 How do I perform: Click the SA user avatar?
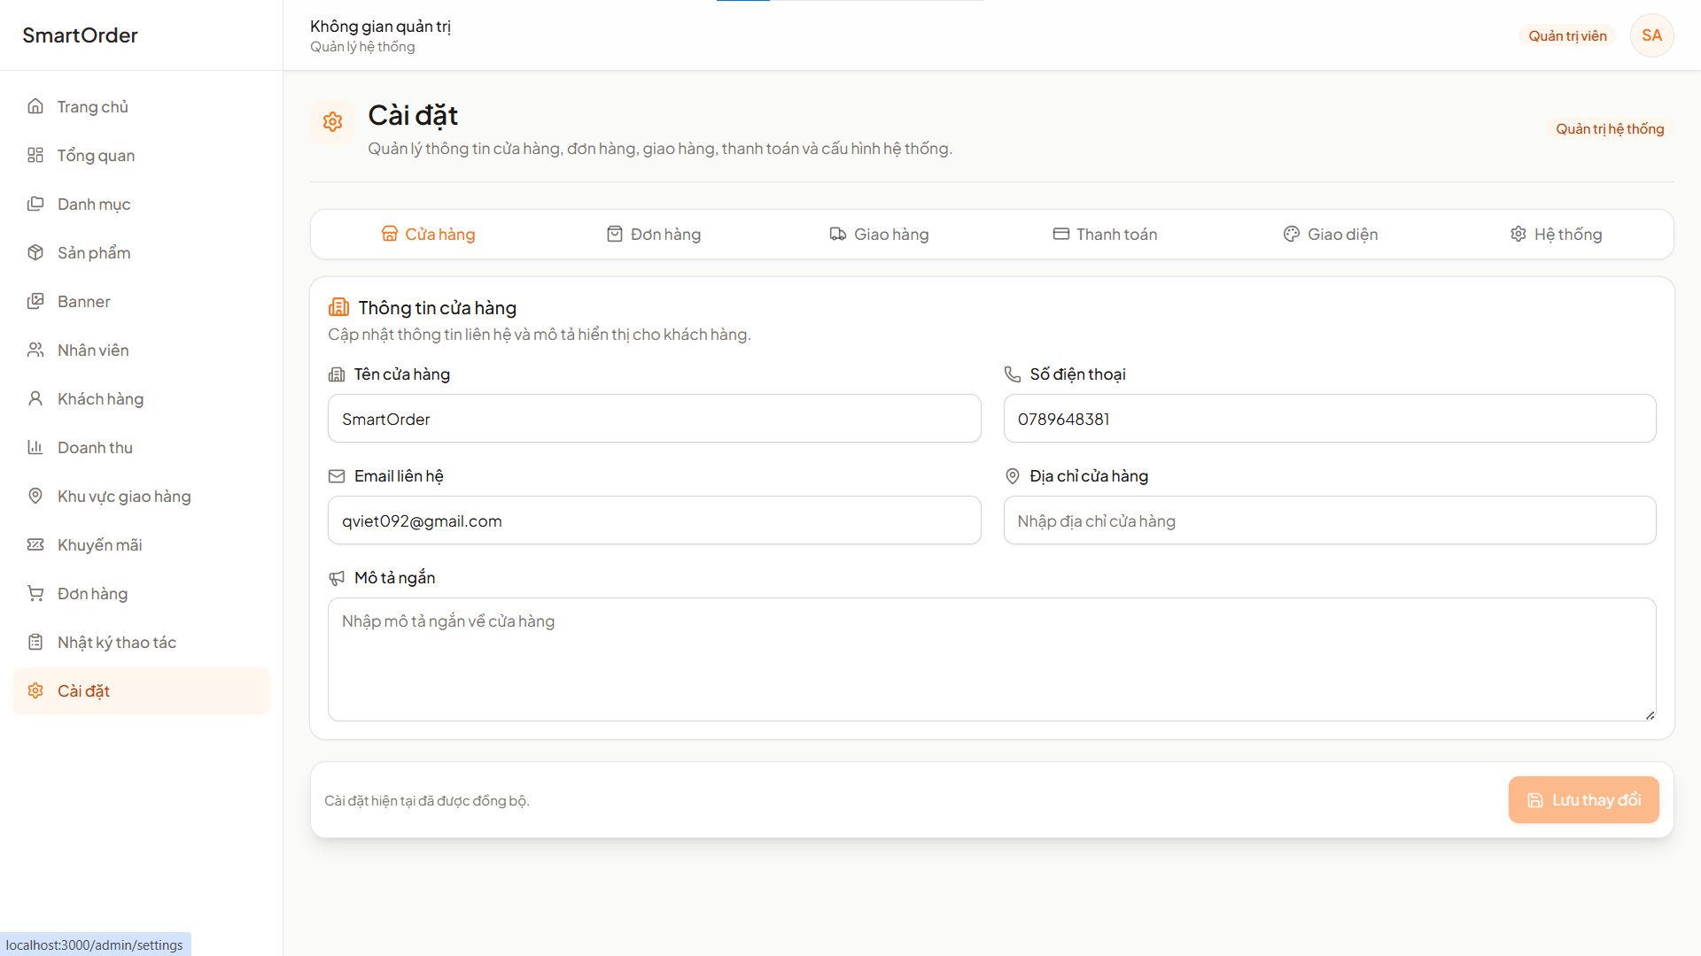tap(1651, 35)
